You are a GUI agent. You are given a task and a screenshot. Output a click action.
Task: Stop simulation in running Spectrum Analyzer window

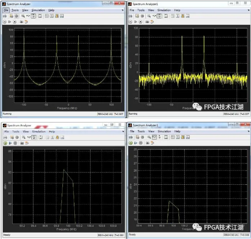[x=15, y=22]
